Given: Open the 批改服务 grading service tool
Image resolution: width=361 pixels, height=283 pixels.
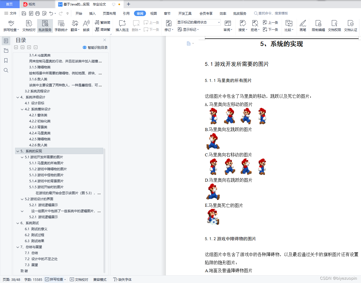Looking at the screenshot, I should pyautogui.click(x=45, y=26).
